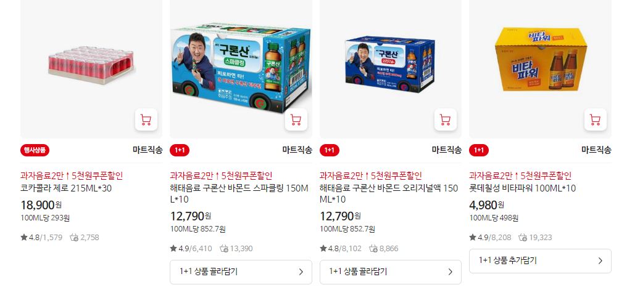The image size is (619, 290).
Task: Click 행사상품 badge on Coca-Cola item
Action: point(35,150)
